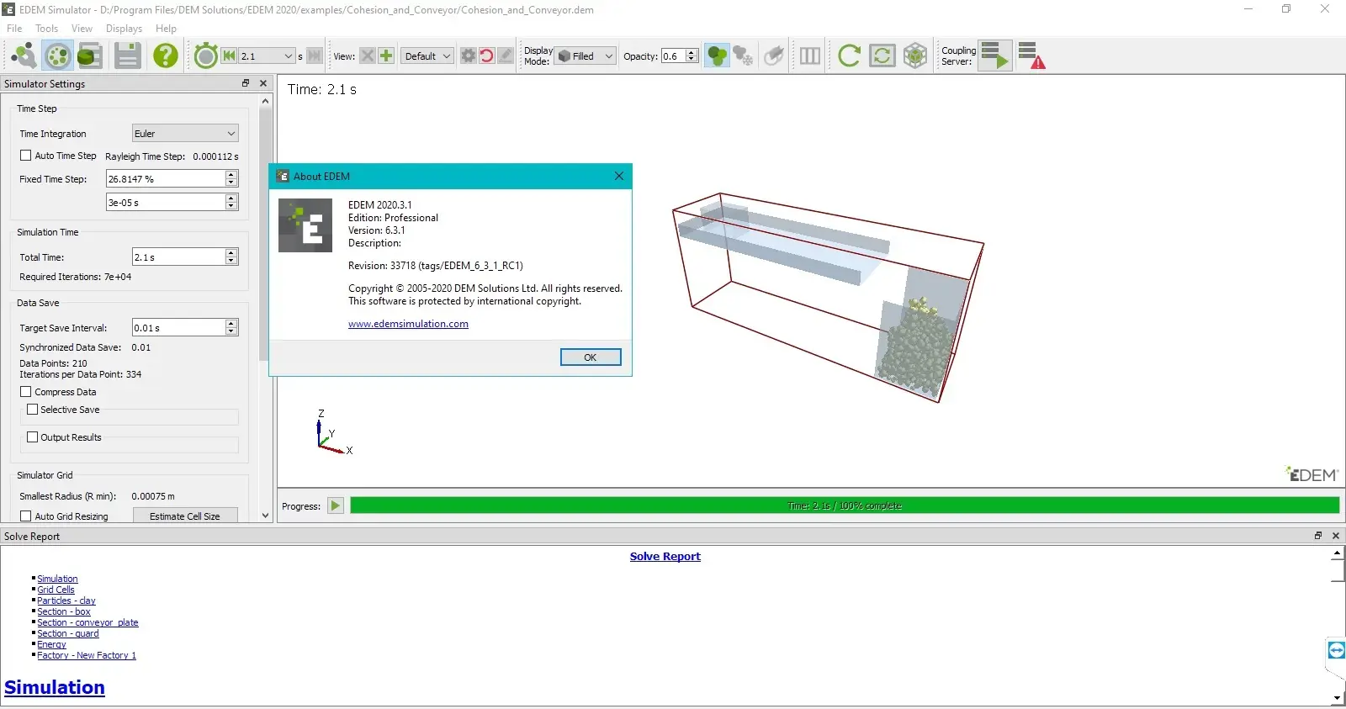The height and width of the screenshot is (709, 1346).
Task: Open the Help menu
Action: tap(166, 29)
